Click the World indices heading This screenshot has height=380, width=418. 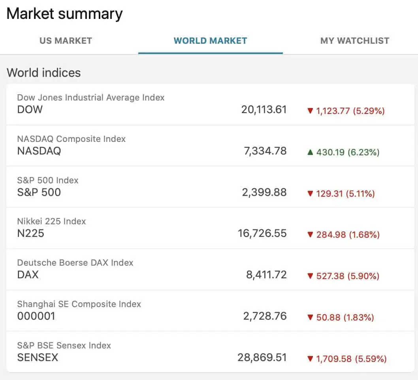(x=44, y=73)
